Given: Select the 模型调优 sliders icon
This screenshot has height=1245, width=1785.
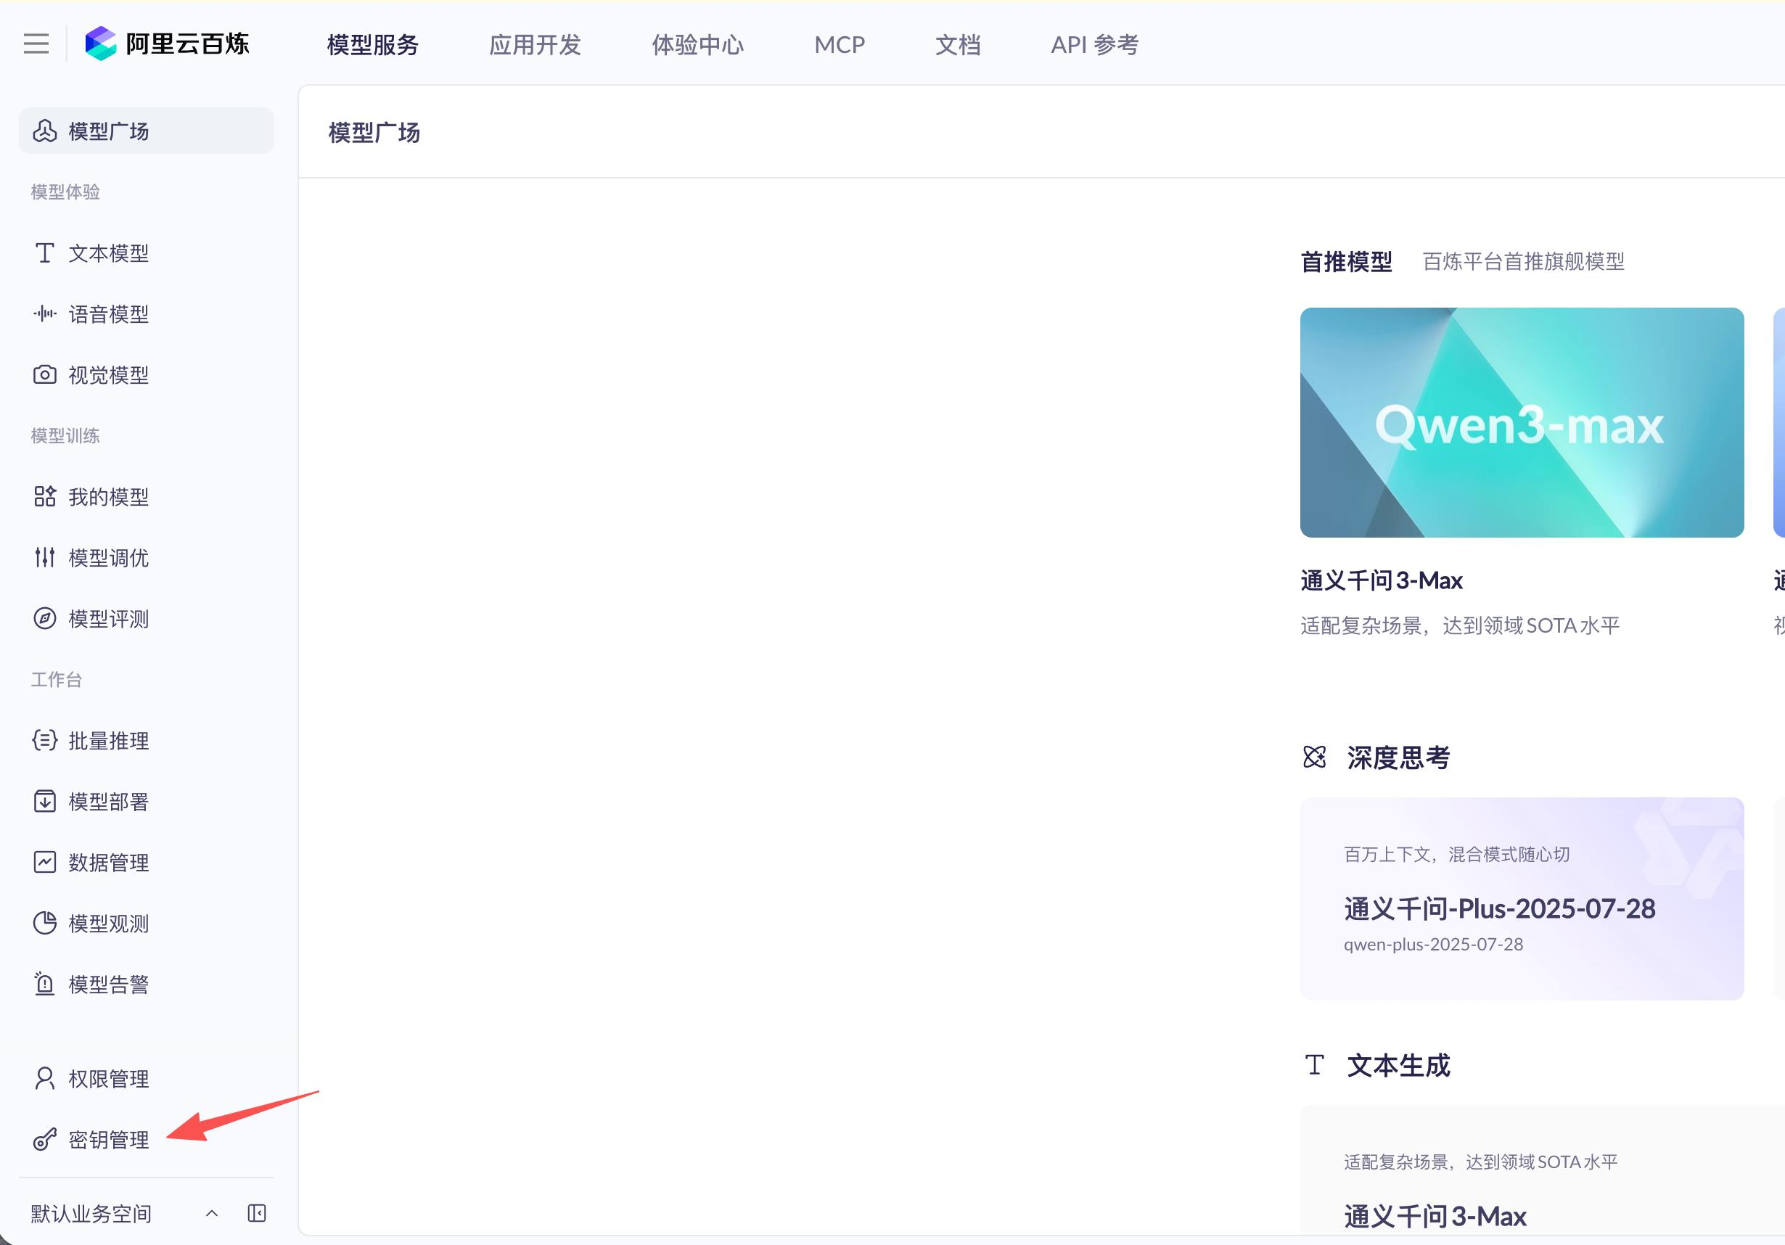Looking at the screenshot, I should tap(44, 557).
